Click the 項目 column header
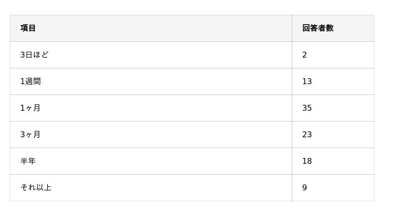Viewport: 393px width, 216px height. pyautogui.click(x=28, y=28)
